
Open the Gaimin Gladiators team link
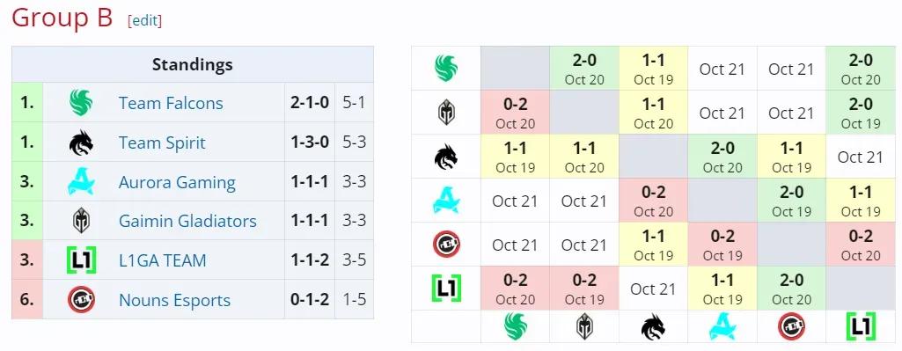[x=187, y=221]
